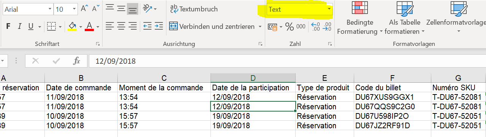
Task: Apply the yellow fill color
Action: coord(72,26)
